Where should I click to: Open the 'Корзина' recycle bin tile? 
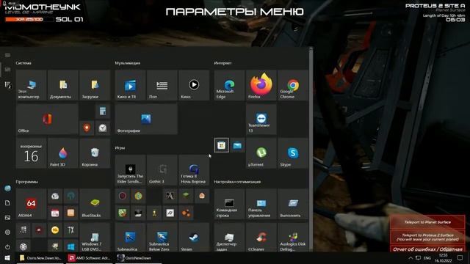pos(95,153)
